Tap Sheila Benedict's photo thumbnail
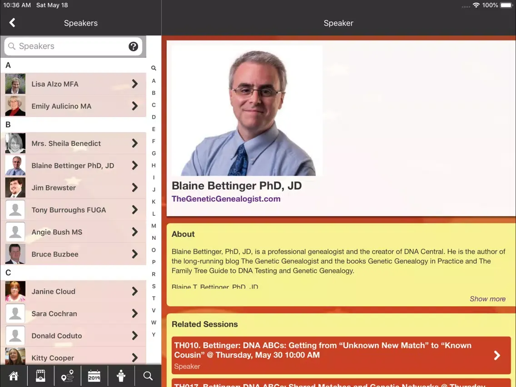 click(x=15, y=143)
